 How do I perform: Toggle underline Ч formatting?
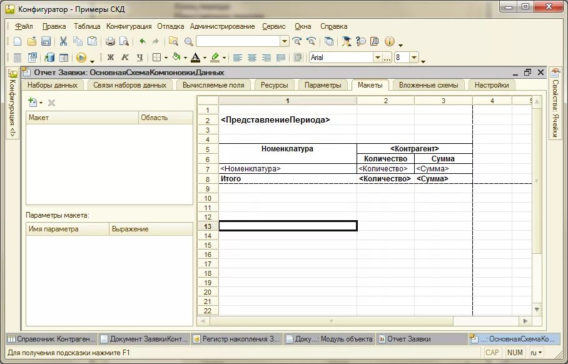click(139, 58)
